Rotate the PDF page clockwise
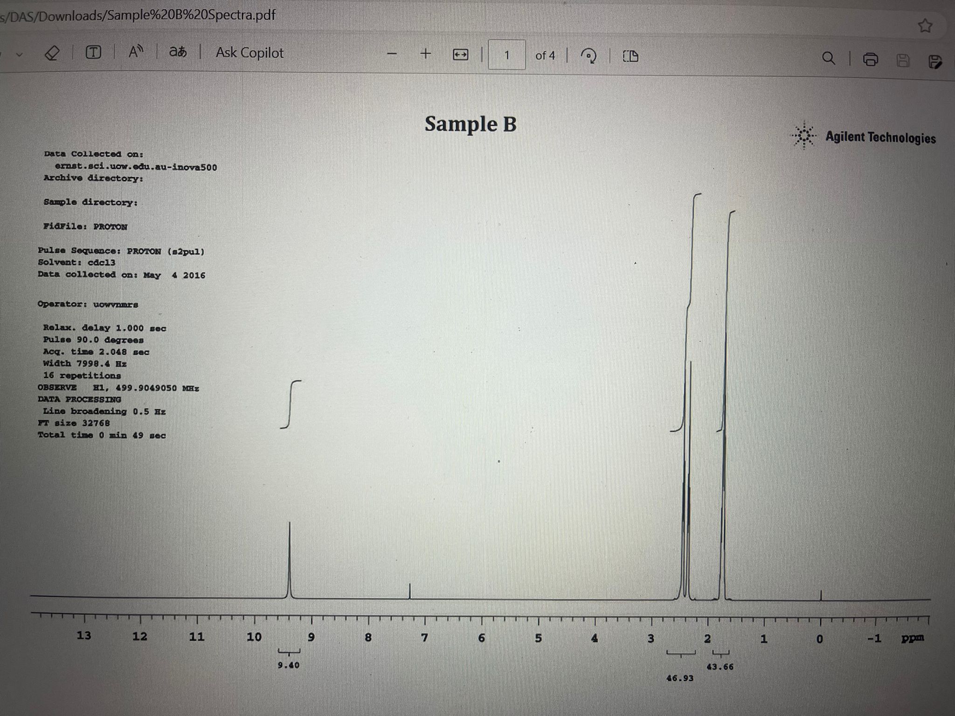Image resolution: width=955 pixels, height=716 pixels. pyautogui.click(x=588, y=56)
